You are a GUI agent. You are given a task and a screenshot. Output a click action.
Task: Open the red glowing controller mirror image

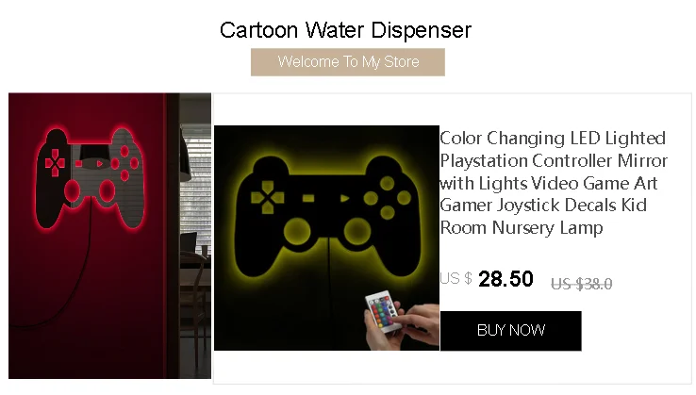pyautogui.click(x=109, y=236)
